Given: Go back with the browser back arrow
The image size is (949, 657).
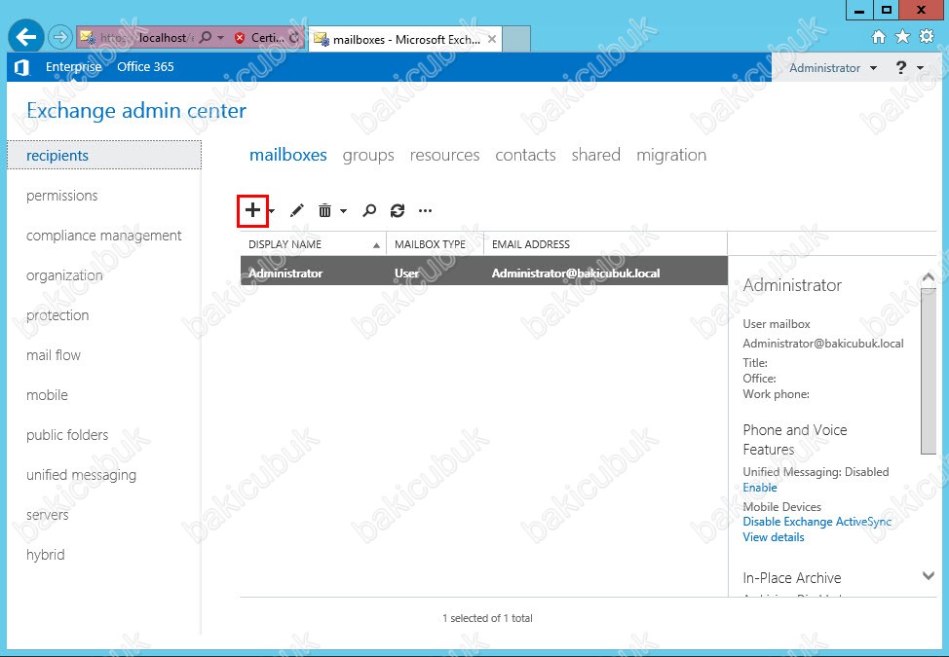Looking at the screenshot, I should 26,38.
